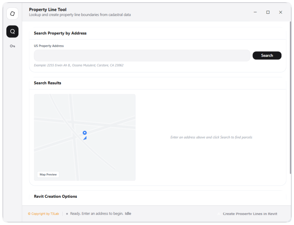Click the status dot in footer
294x225 pixels.
(x=67, y=214)
